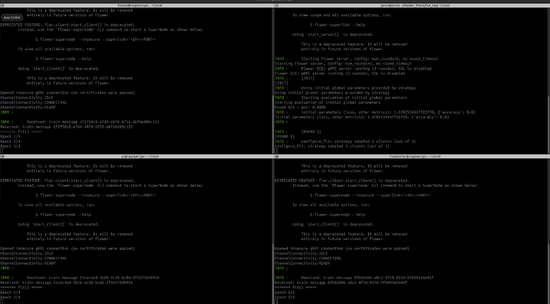
Task: Click the plain 'Starting evaluation of initial global parameters' line
Action: pos(328,102)
